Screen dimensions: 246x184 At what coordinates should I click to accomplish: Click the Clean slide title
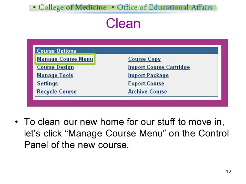[x=123, y=23]
